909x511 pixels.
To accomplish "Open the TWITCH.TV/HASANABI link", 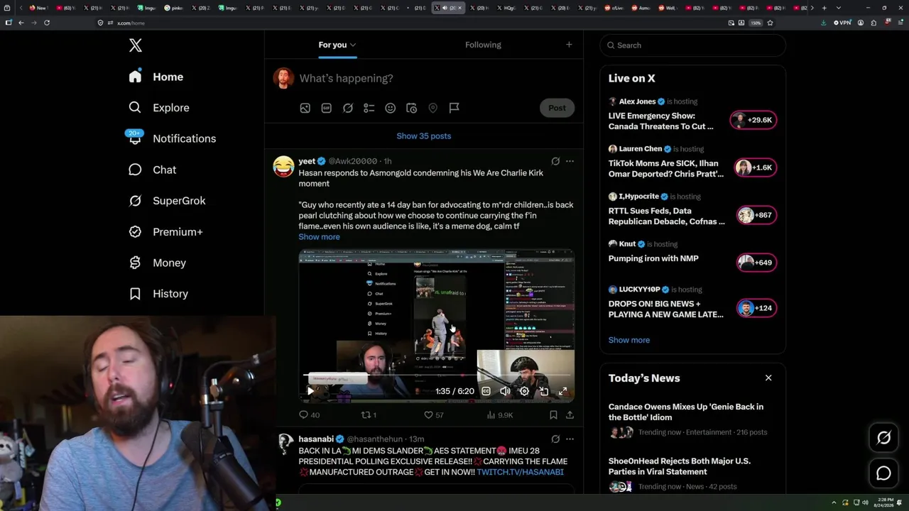I will click(520, 472).
